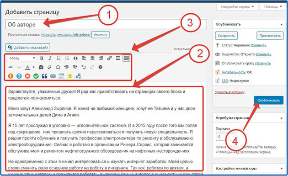Open the Абзац paragraph format dropdown
Viewport: 288px width, 176px height.
(x=21, y=58)
